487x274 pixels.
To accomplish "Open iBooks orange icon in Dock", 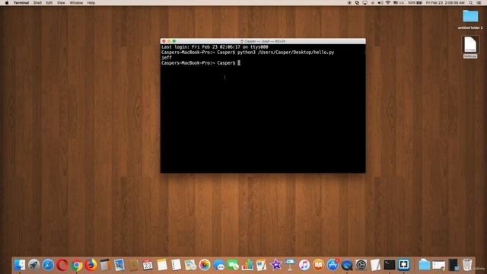I will click(318, 265).
